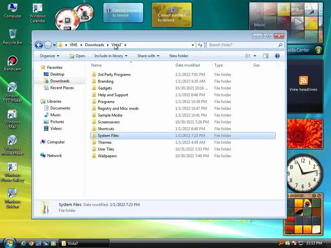Select the Screensavers folder
This screenshot has width=331, height=248.
109,122
